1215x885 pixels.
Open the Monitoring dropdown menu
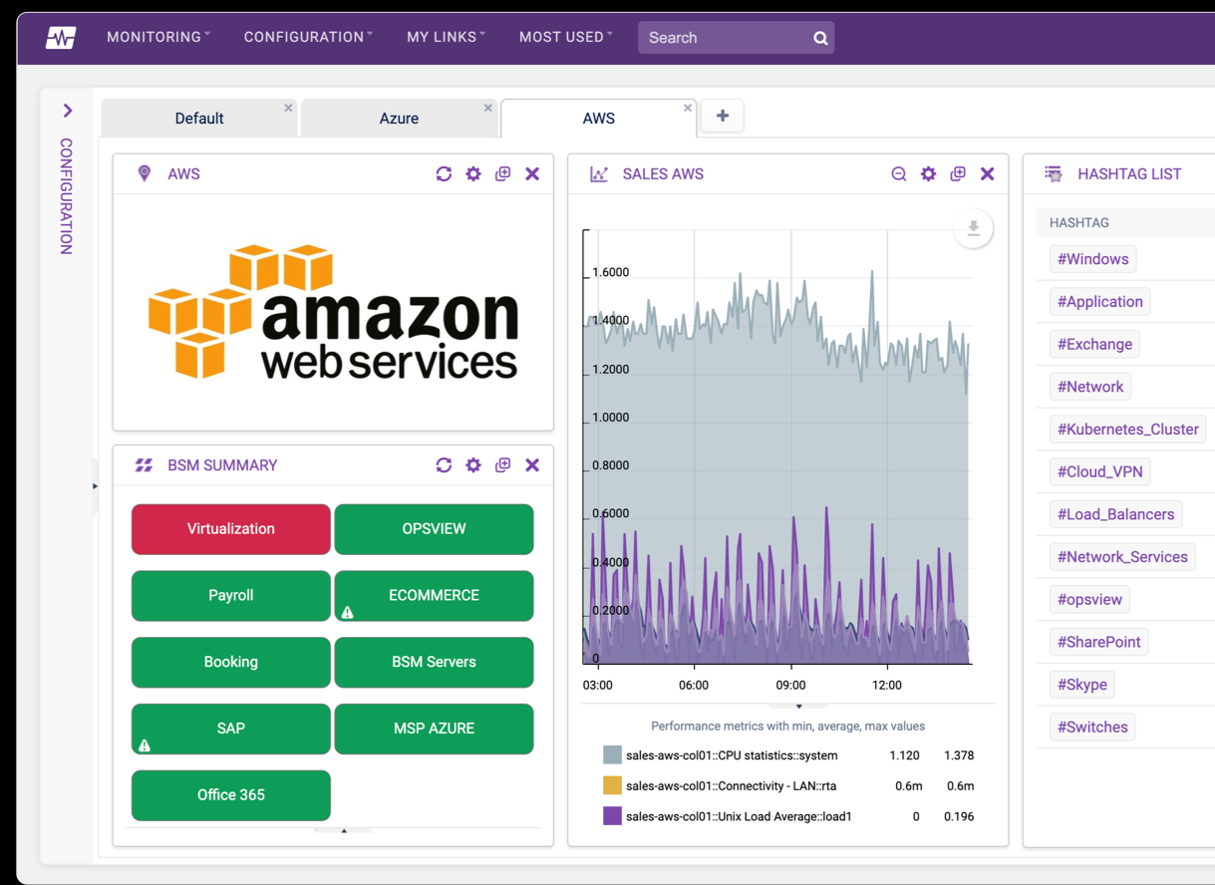tap(157, 37)
